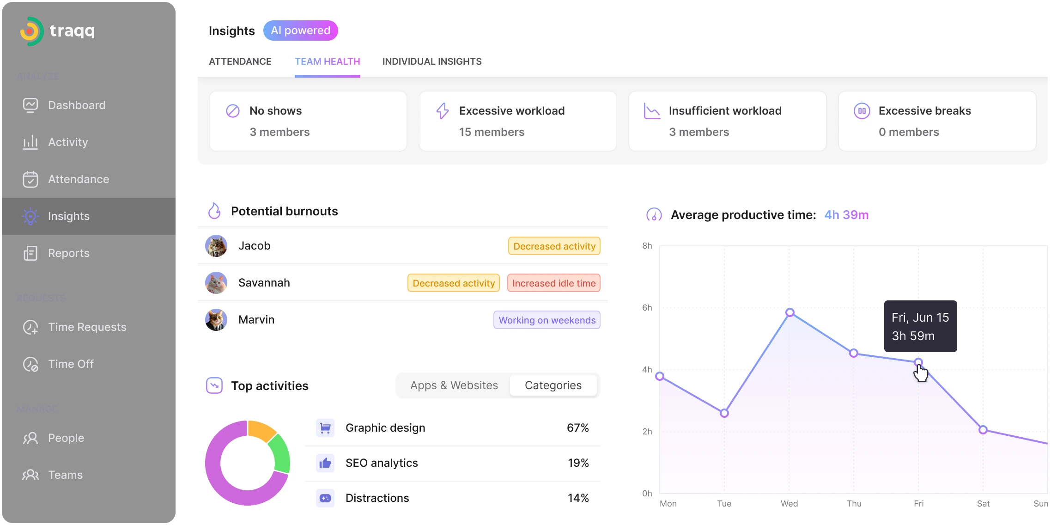Switch to the Apps & Websites view

pos(454,385)
